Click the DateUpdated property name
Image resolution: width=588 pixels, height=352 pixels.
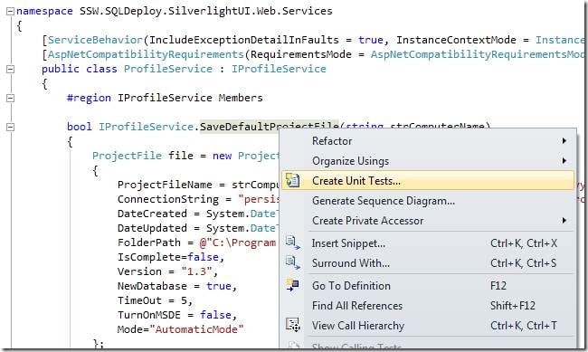coord(152,228)
